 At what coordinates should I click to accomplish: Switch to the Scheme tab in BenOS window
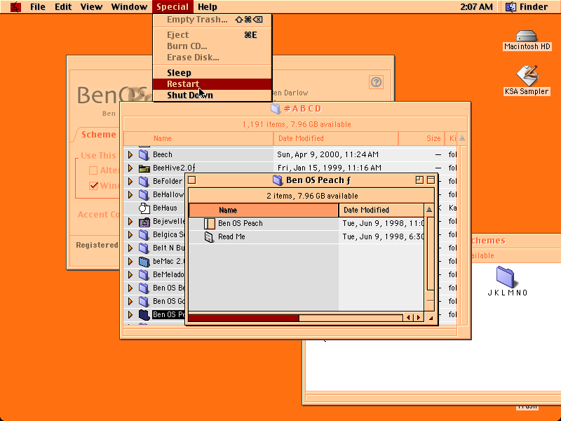click(99, 135)
